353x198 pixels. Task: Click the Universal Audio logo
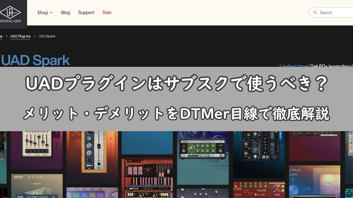click(x=11, y=14)
